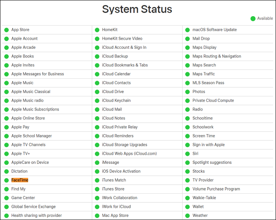The height and width of the screenshot is (220, 276).
Task: Click the green dot next to Weather
Action: click(x=187, y=216)
